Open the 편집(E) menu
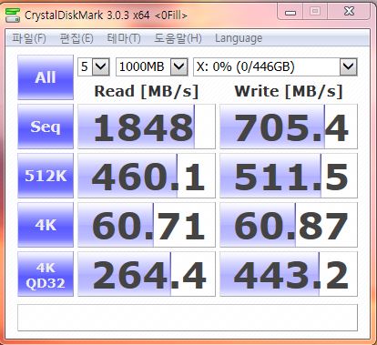Screen dimensions: 377x345 pyautogui.click(x=76, y=38)
